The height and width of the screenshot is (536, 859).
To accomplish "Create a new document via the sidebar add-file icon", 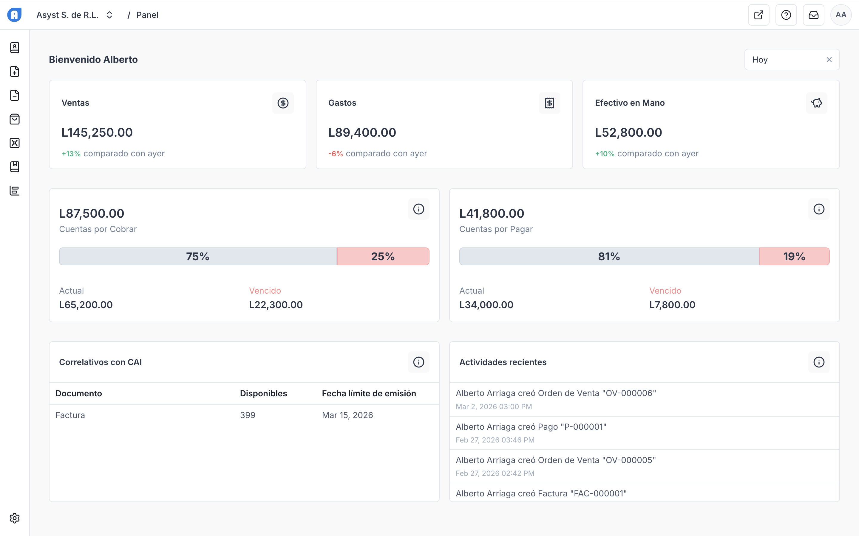I will [15, 71].
